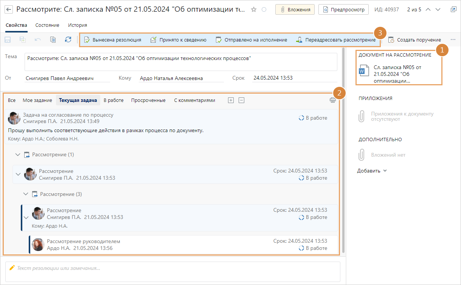The height and width of the screenshot is (285, 461).
Task: Expand all thread items with plus icon
Action: (x=231, y=100)
